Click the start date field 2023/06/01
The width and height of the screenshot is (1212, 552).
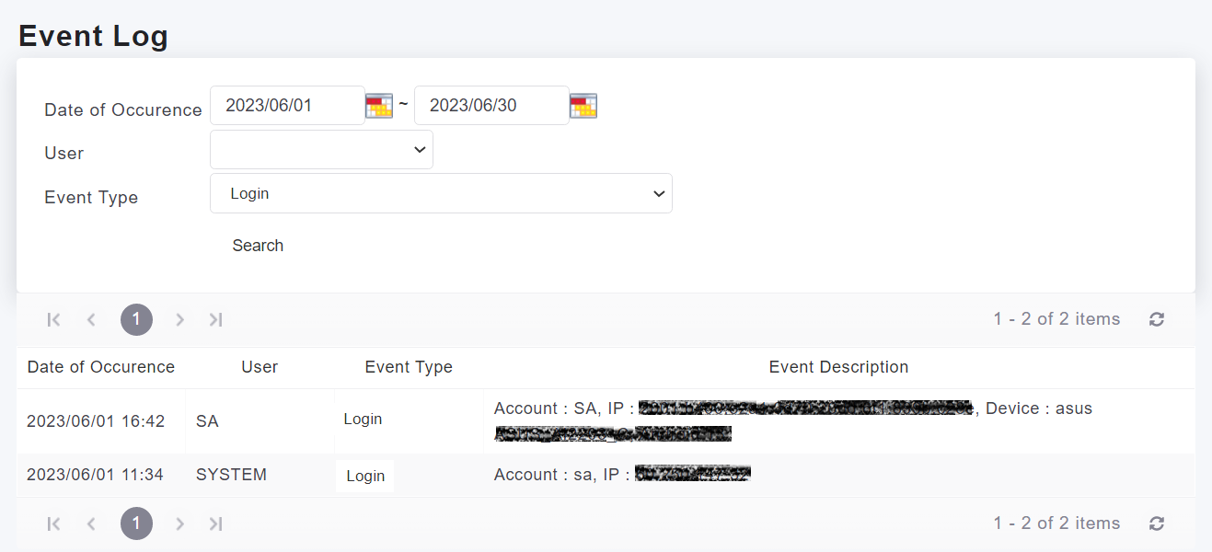pos(286,106)
